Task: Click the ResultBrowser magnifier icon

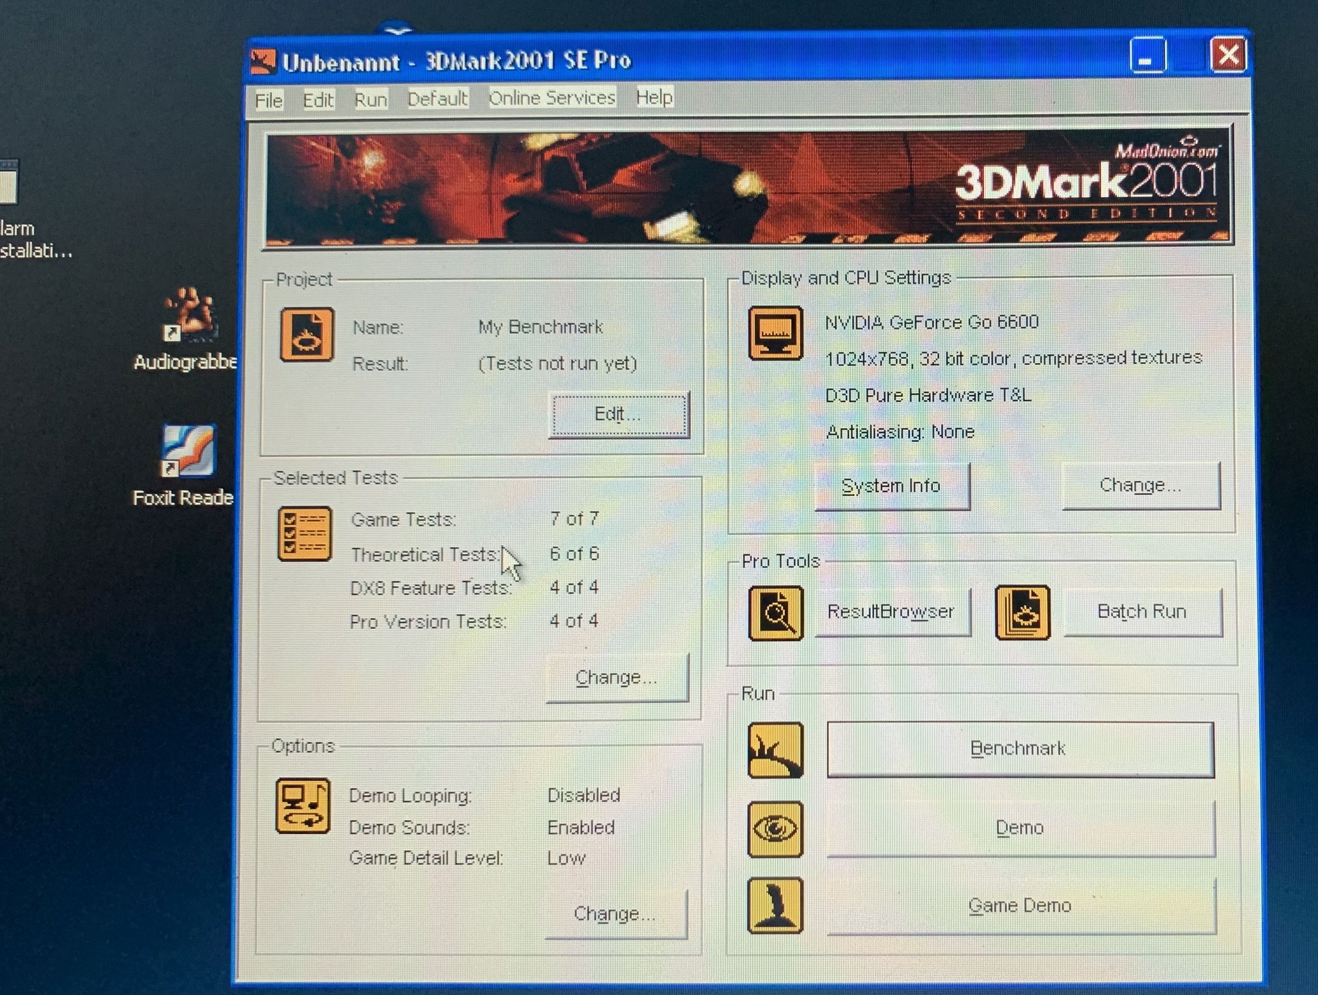Action: click(776, 613)
